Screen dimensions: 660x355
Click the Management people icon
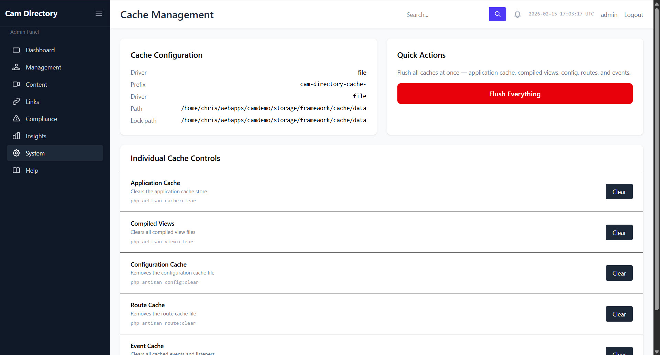(x=16, y=67)
